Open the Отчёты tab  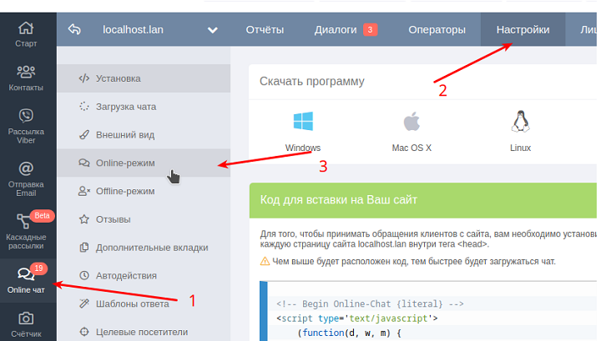tap(265, 29)
